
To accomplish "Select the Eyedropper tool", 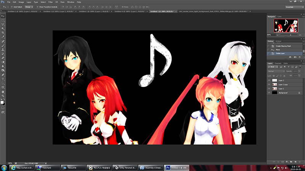I will pyautogui.click(x=3, y=37).
